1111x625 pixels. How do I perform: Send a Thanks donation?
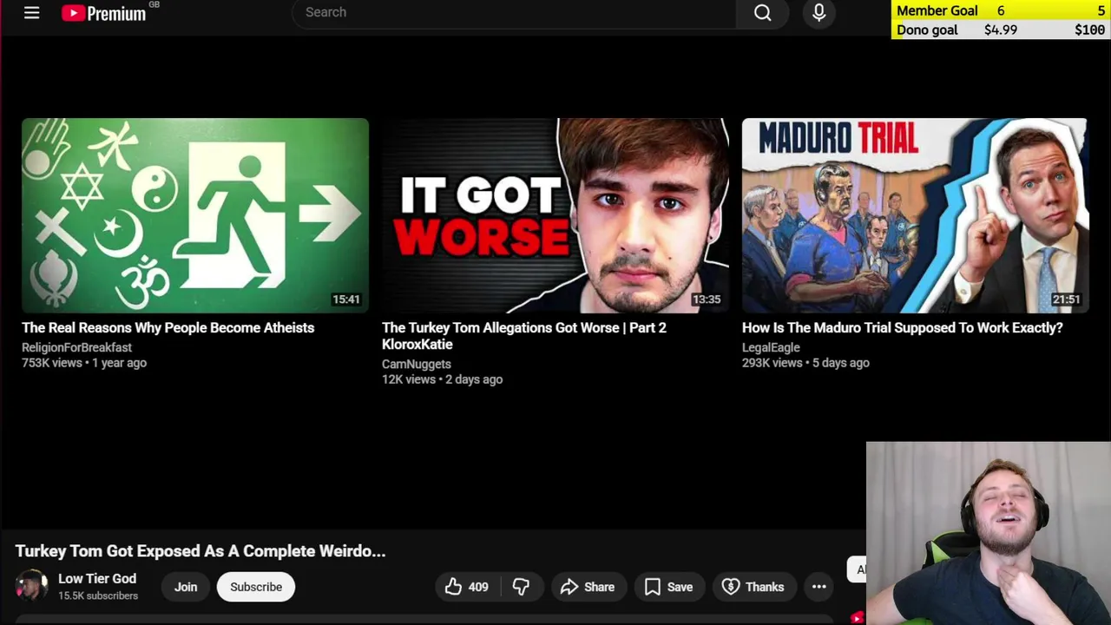point(753,587)
